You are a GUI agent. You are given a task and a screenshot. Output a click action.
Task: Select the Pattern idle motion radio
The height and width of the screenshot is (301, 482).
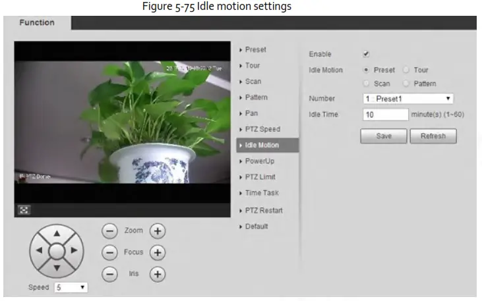point(406,84)
